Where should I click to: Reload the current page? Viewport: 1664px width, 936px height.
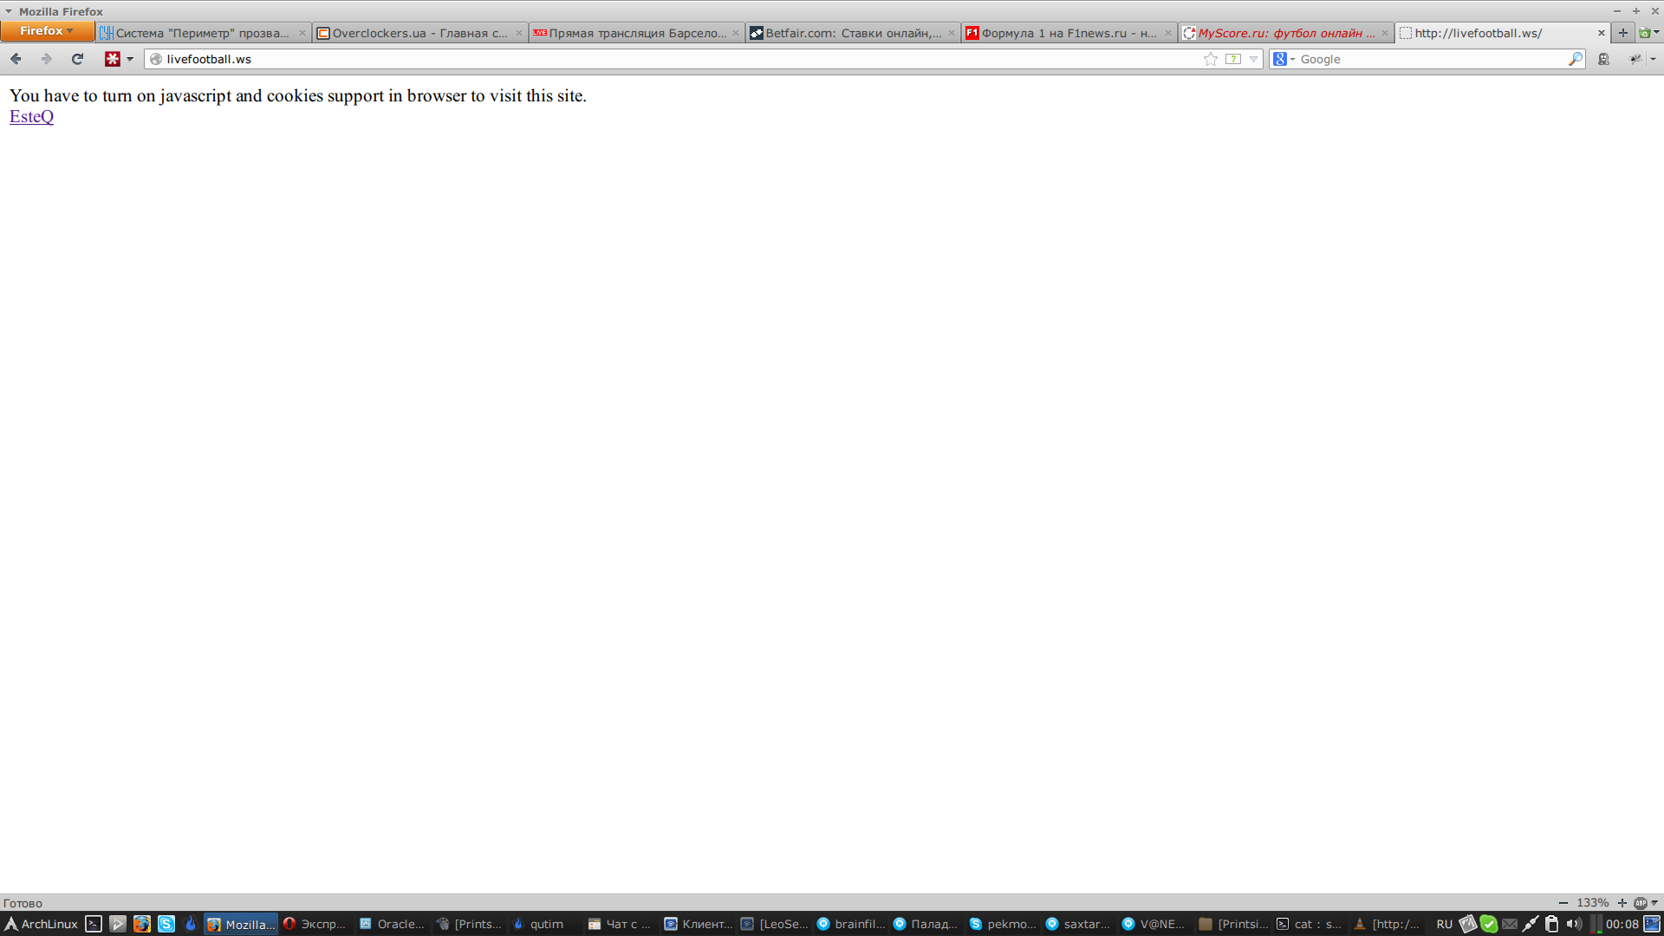click(77, 59)
